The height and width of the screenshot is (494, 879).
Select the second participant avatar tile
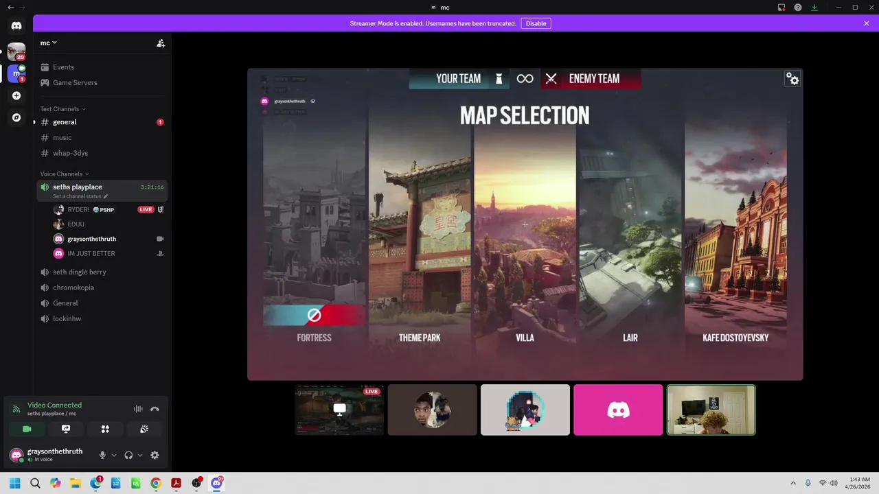click(432, 410)
